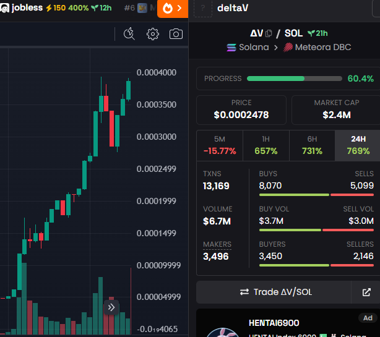
Task: Click the sellers count 2,146
Action: pos(363,256)
